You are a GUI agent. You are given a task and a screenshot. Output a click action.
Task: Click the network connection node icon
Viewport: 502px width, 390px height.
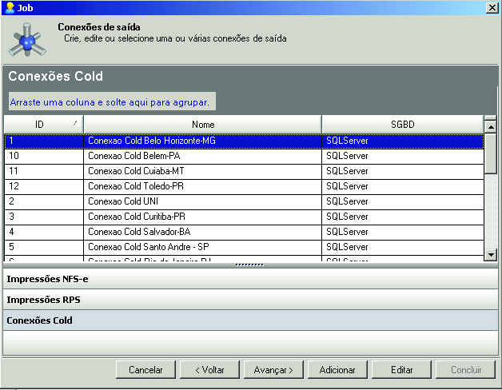tap(29, 39)
